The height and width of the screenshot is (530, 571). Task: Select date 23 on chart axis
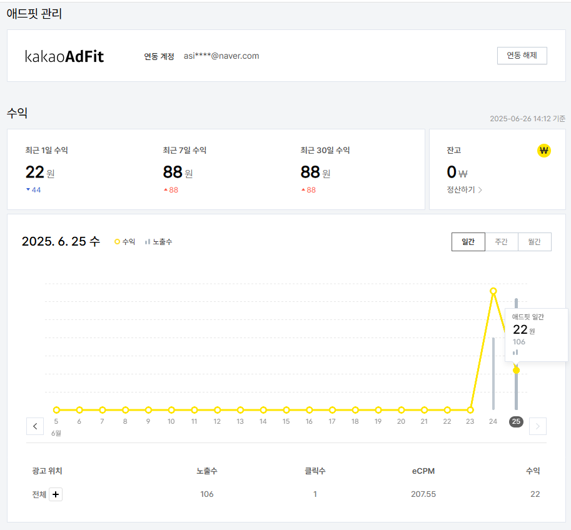(x=470, y=421)
